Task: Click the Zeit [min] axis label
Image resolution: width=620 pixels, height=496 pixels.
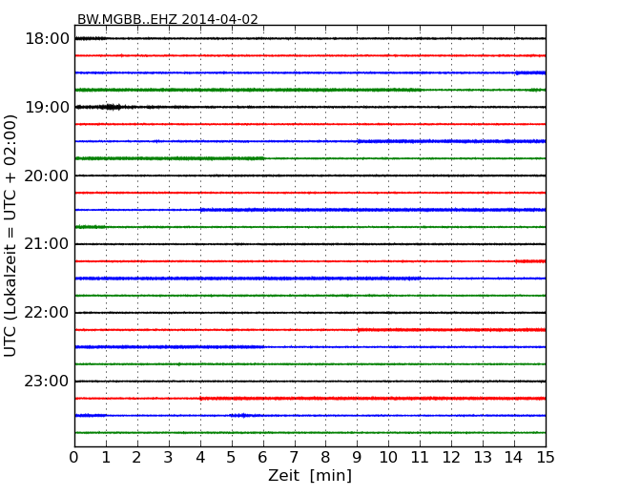Action: tap(310, 475)
